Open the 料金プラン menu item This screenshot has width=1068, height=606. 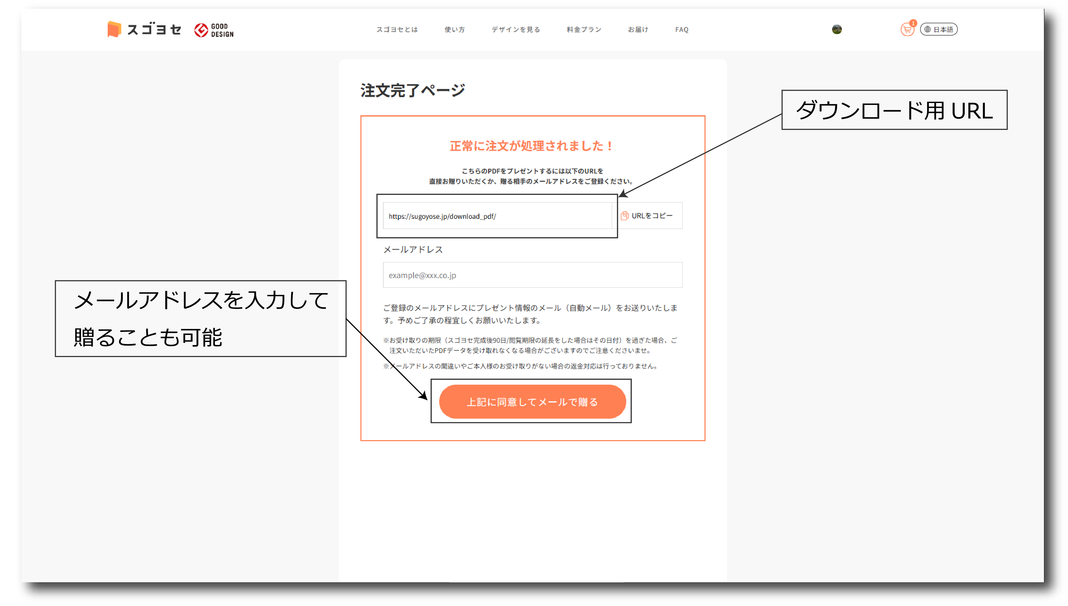coord(583,30)
